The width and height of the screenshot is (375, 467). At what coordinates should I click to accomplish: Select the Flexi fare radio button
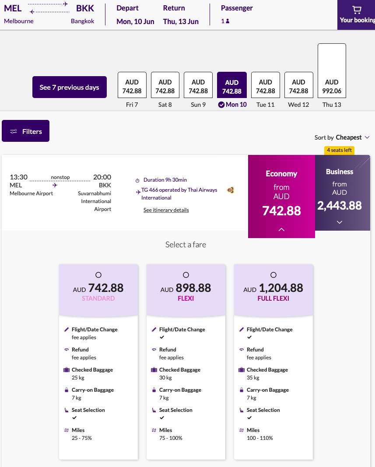pyautogui.click(x=186, y=275)
